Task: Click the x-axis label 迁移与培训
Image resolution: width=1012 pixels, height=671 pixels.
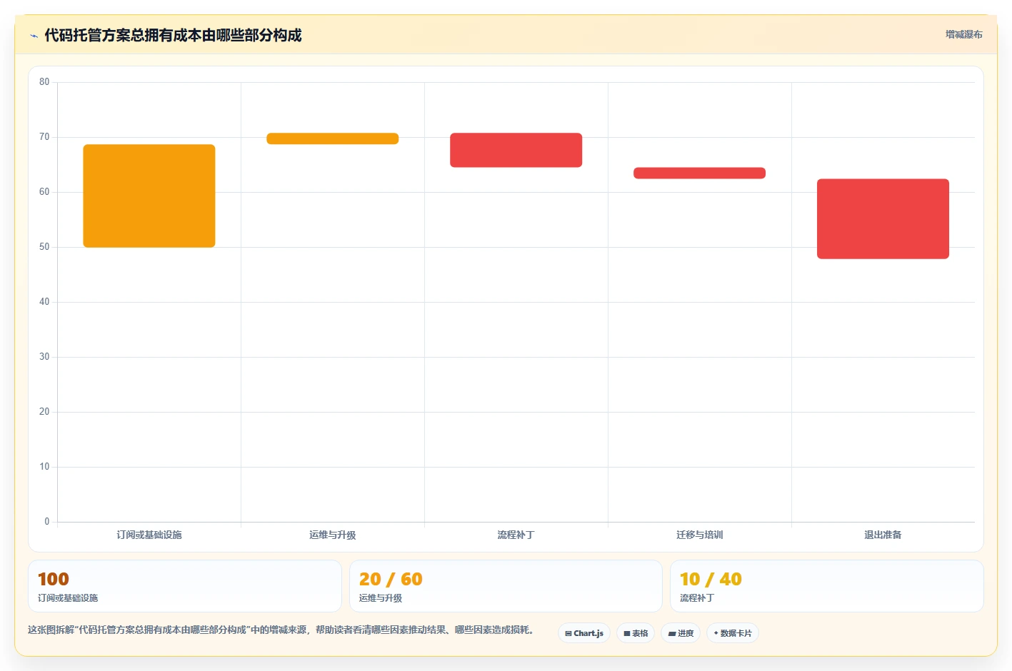Action: (x=700, y=535)
